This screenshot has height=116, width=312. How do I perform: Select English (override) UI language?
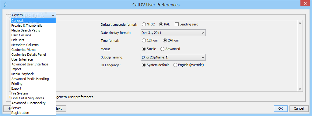175,65
